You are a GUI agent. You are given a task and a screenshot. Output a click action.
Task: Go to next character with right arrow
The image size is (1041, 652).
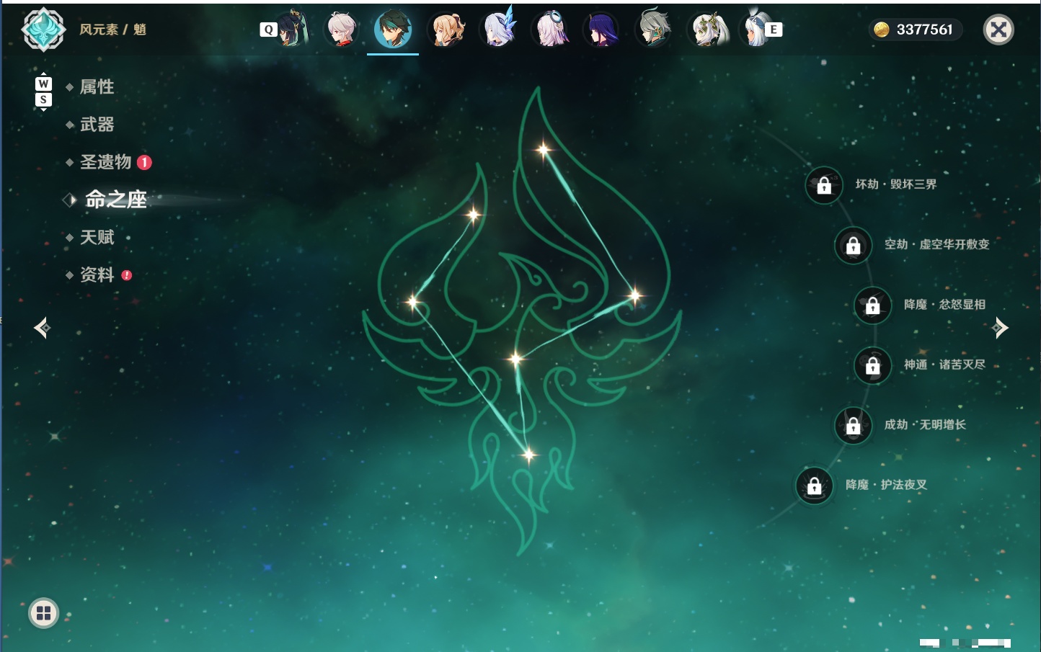pyautogui.click(x=1000, y=328)
